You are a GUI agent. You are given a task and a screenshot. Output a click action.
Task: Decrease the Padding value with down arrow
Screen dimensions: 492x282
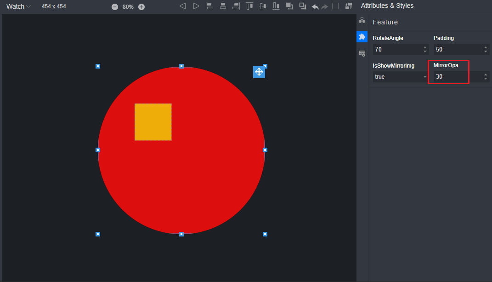(x=486, y=52)
